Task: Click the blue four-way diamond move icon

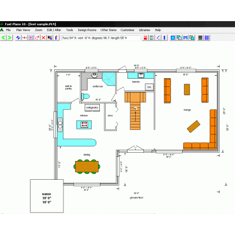Action: click(18, 38)
